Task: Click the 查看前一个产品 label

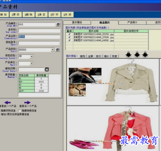Action: (x=8, y=106)
